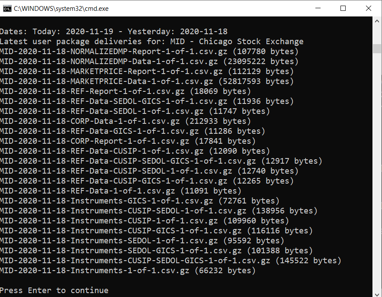Click the vertical scrollbar thumb

[377, 48]
